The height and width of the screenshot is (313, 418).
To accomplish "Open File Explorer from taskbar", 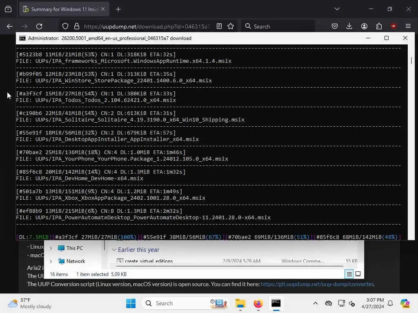I will click(240, 303).
